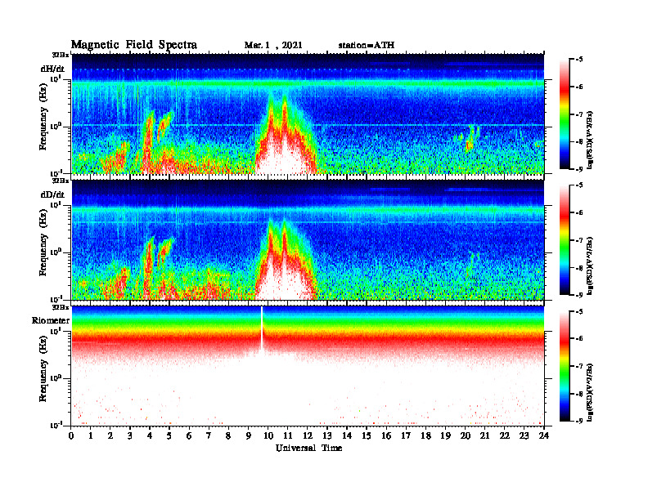Select the "Riometer" panel label
Image resolution: width=648 pixels, height=500 pixels.
click(51, 320)
